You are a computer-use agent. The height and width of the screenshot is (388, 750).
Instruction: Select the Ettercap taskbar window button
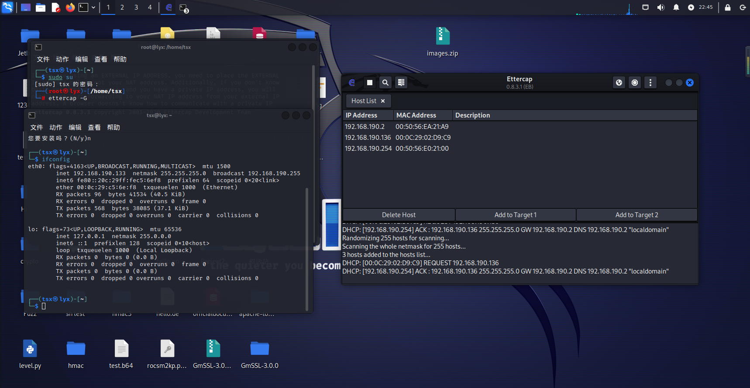point(169,7)
